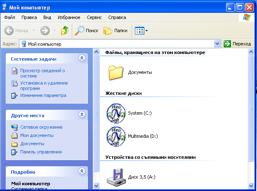Open the Файл menu
The width and height of the screenshot is (257, 191).
pyautogui.click(x=9, y=17)
